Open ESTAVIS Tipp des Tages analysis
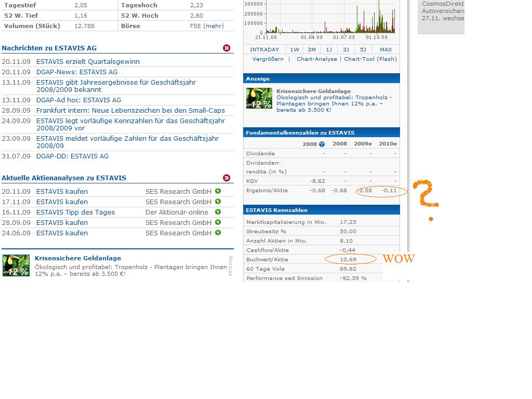532x399 pixels. (75, 212)
